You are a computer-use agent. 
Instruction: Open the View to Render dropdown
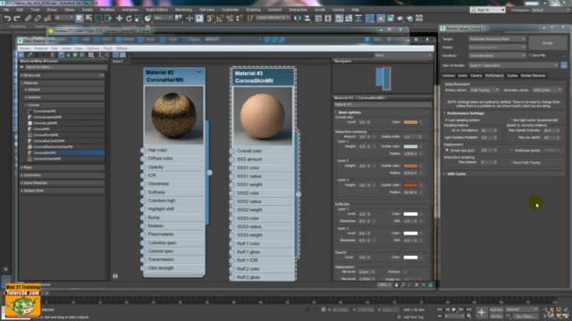[513, 65]
